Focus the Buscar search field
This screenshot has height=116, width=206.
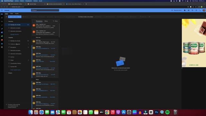tap(45, 10)
